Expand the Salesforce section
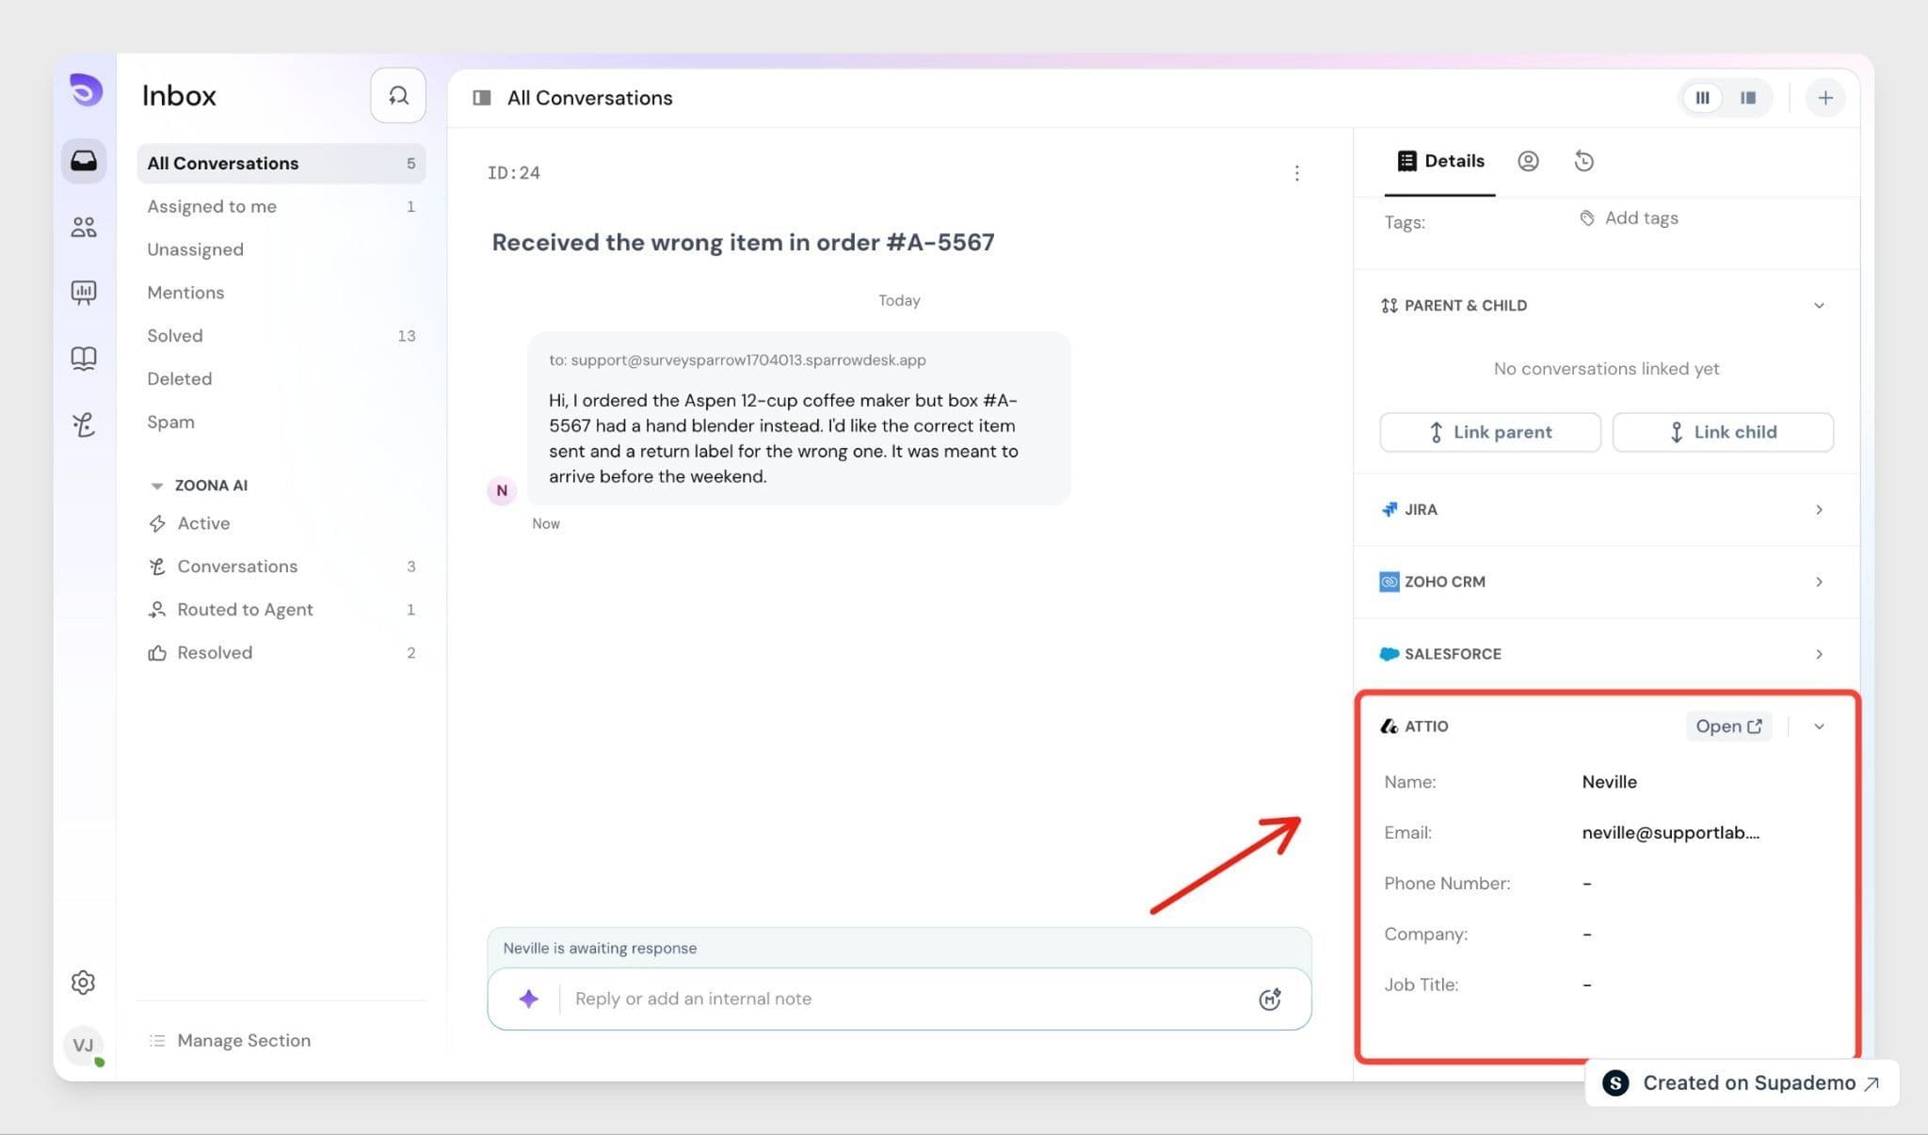 [x=1819, y=654]
